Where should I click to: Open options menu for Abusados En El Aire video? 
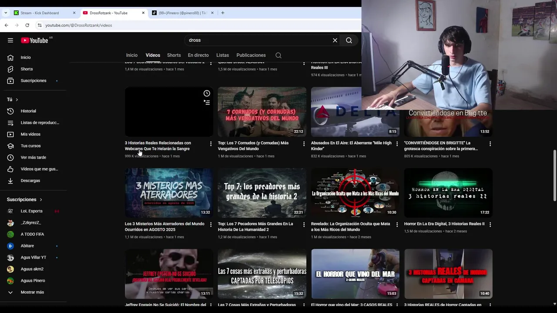(397, 143)
